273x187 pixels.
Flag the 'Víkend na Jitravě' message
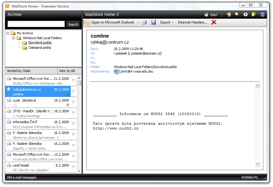tap(74, 135)
